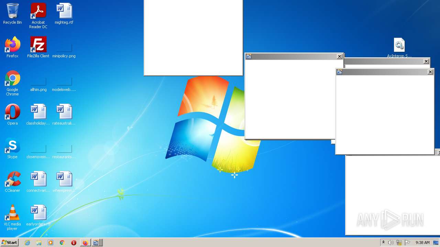The height and width of the screenshot is (247, 440).
Task: Launch Internet Explorer from taskbar
Action: (27, 243)
